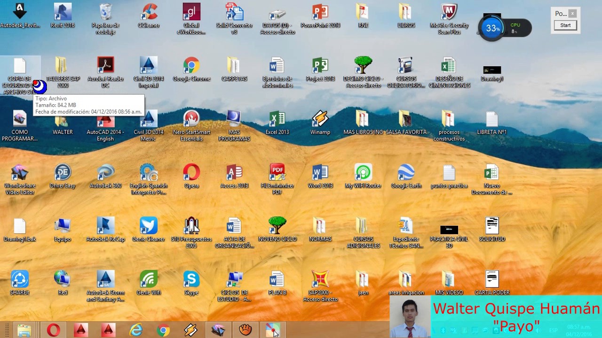The width and height of the screenshot is (602, 338).
Task: Open the DECIMO CICLO shortcut
Action: coord(363,72)
